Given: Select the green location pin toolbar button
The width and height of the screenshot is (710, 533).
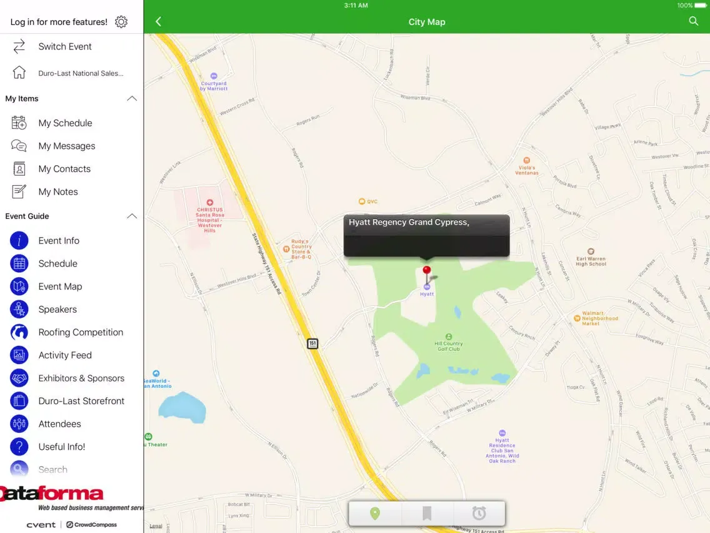Looking at the screenshot, I should (x=375, y=513).
